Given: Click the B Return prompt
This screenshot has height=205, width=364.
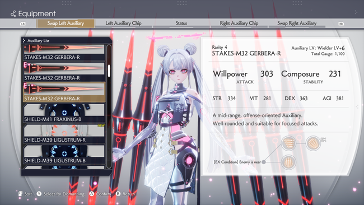Looking at the screenshot, I should [125, 194].
